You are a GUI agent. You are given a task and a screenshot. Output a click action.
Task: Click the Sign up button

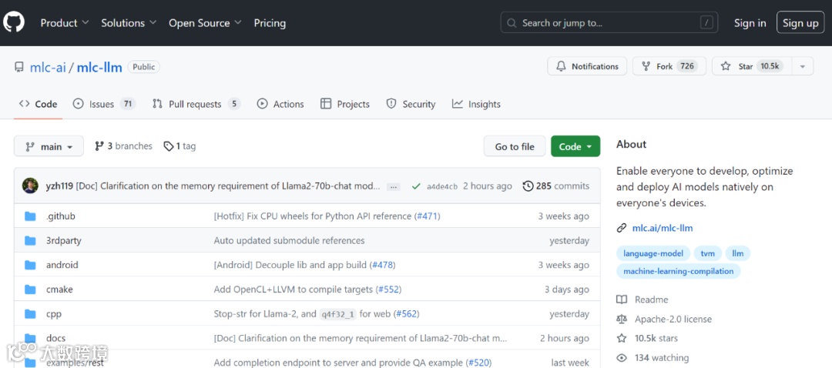coord(800,23)
